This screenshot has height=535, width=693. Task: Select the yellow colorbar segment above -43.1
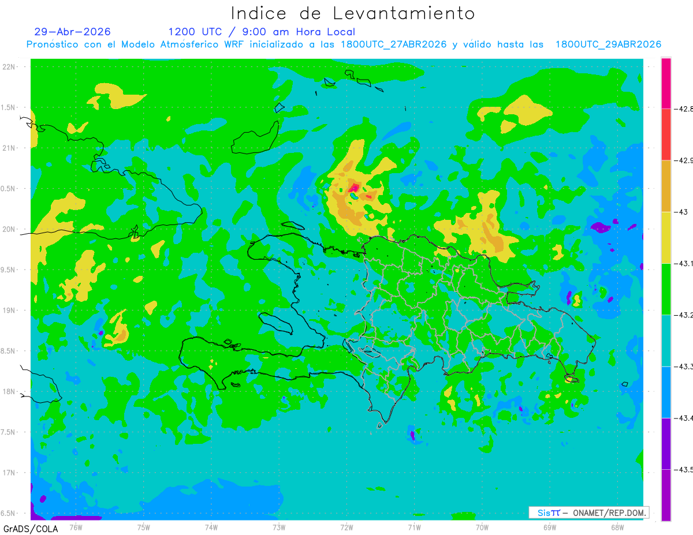point(666,237)
